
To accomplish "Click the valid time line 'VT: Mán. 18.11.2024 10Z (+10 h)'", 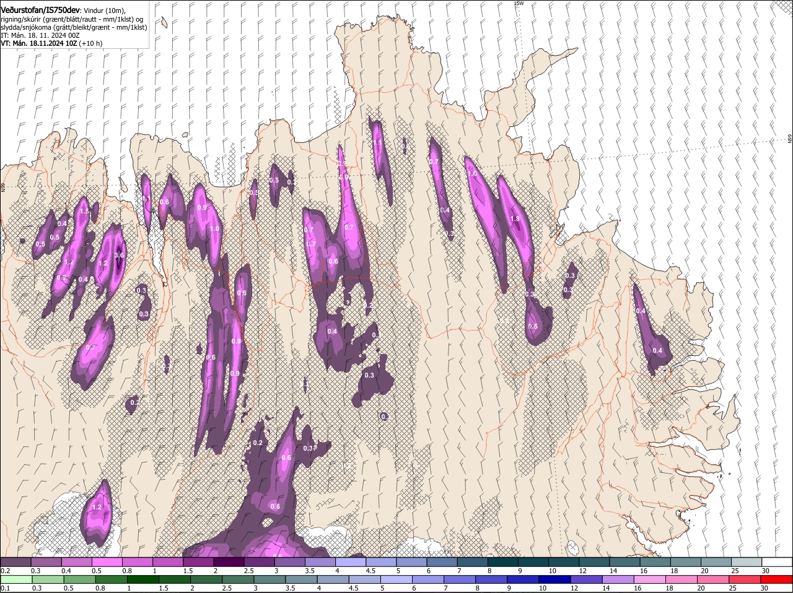I will coord(51,43).
